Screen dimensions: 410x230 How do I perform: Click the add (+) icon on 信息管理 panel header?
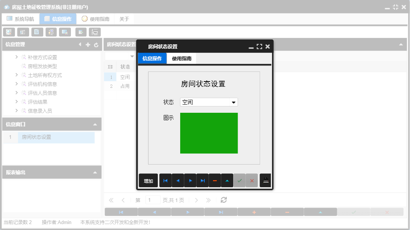88,44
